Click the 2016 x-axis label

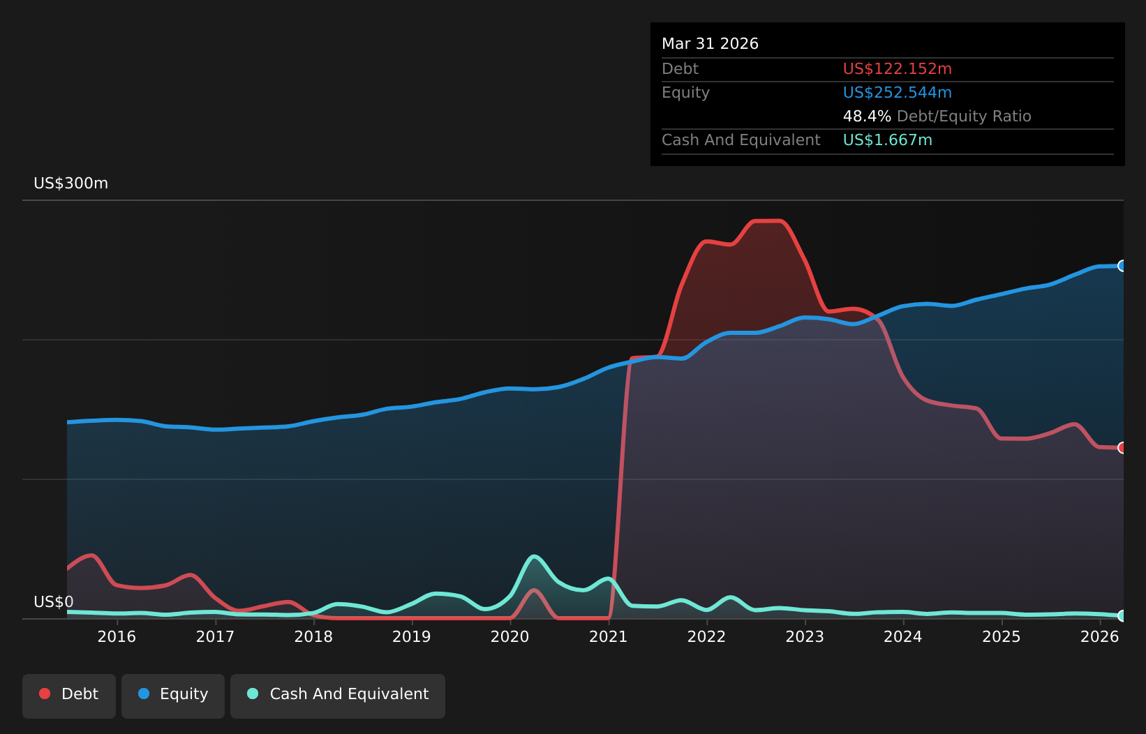117,637
